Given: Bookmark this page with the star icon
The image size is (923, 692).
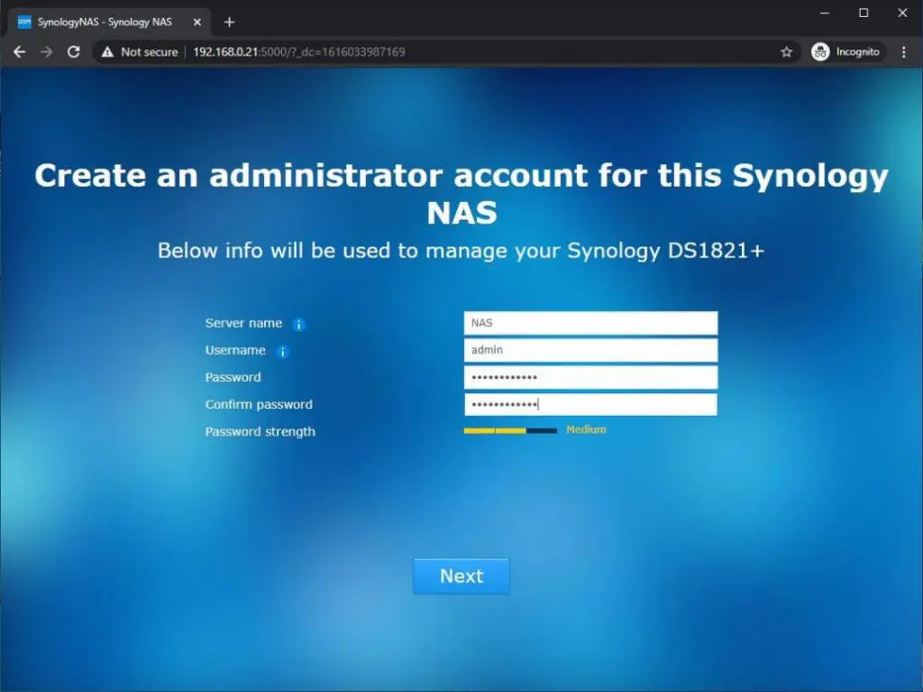Looking at the screenshot, I should (x=786, y=51).
